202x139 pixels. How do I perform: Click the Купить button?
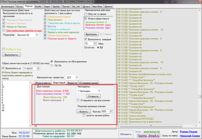pyautogui.click(x=83, y=112)
